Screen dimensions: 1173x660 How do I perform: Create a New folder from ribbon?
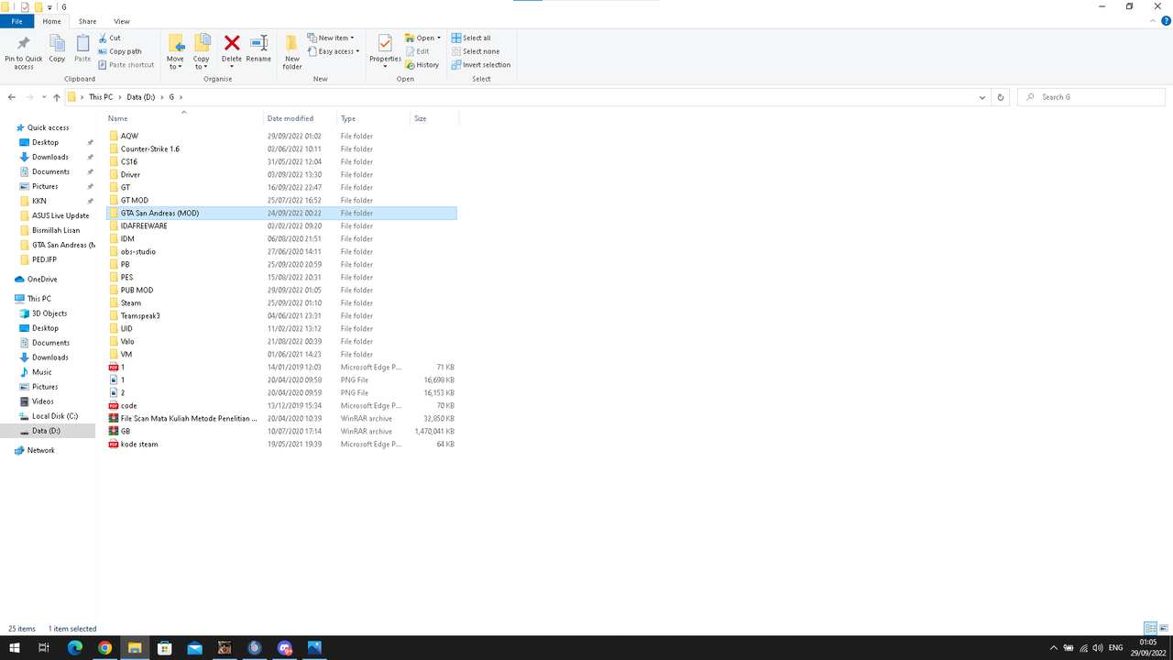pyautogui.click(x=292, y=52)
